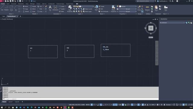This screenshot has height=109, width=193.
Task: Click the Mirror tool
Action: pos(33,9)
